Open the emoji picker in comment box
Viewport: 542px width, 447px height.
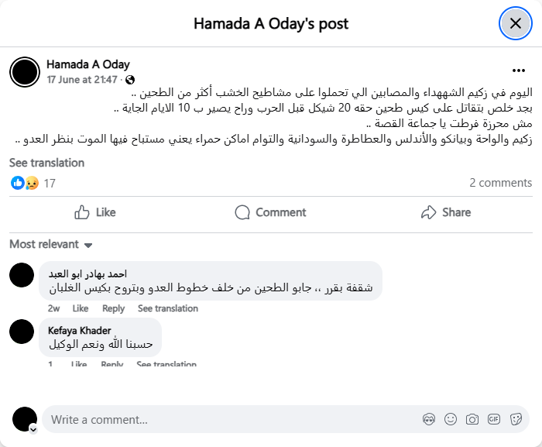[x=451, y=419]
